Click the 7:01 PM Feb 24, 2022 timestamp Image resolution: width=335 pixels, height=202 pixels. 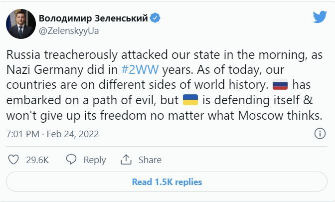53,134
